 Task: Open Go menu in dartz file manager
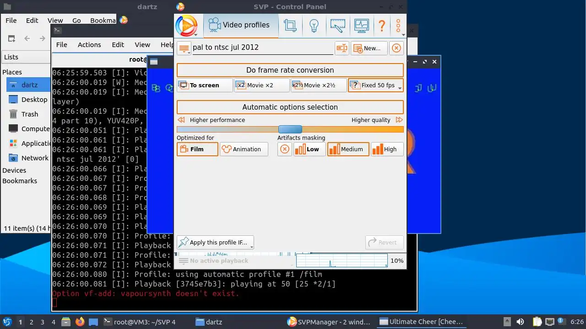tap(76, 20)
